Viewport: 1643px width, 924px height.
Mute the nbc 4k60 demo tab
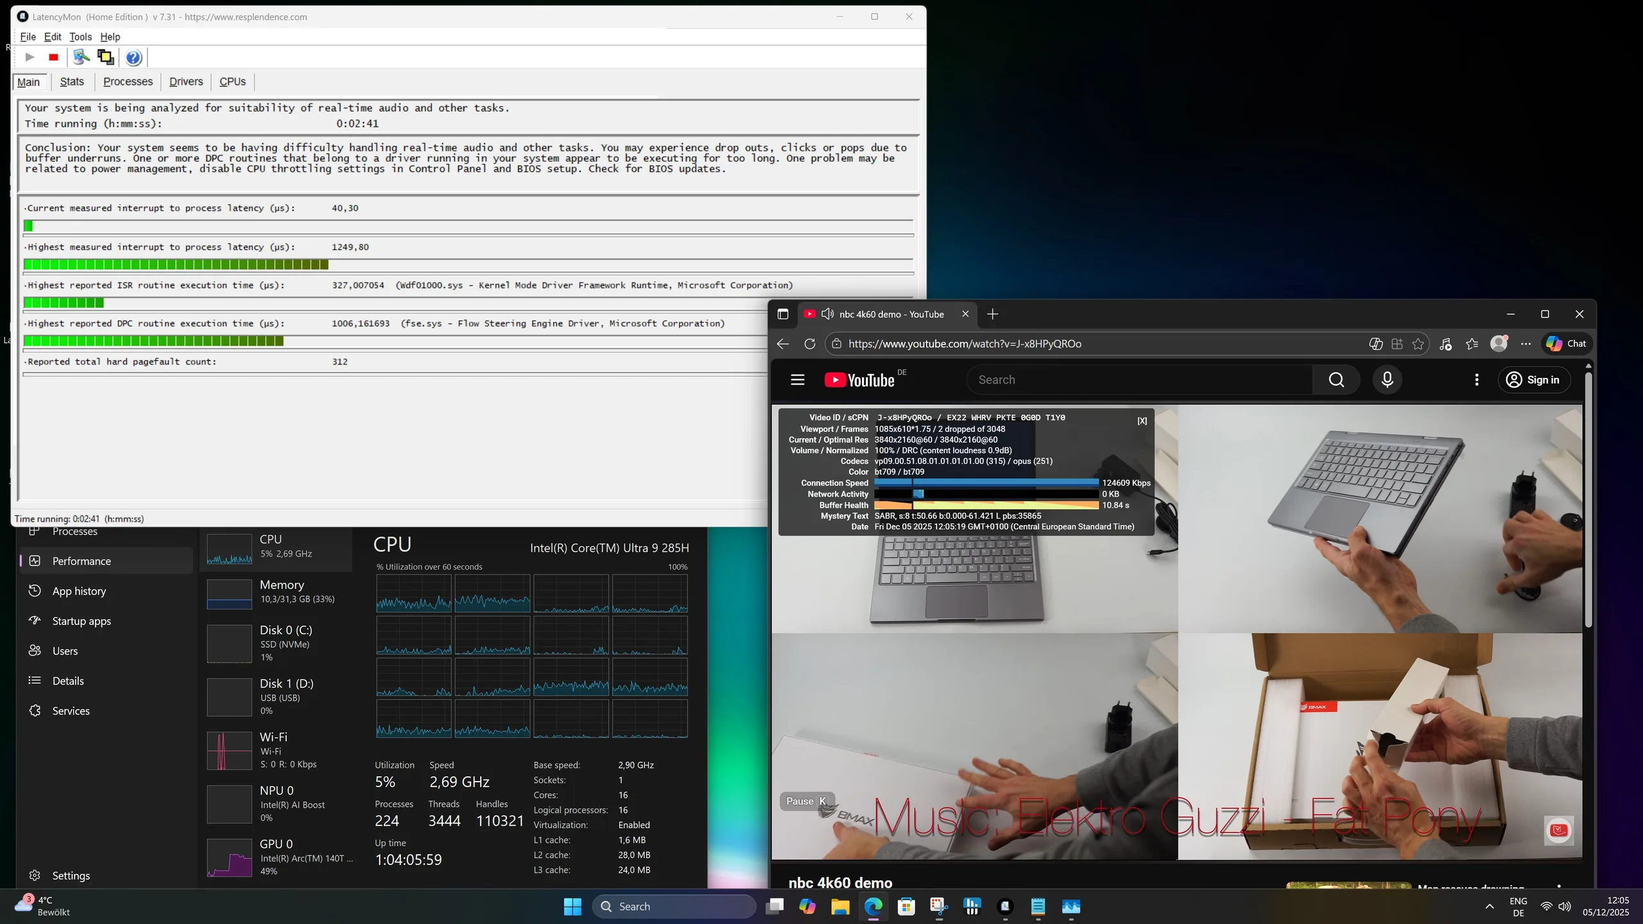click(827, 314)
